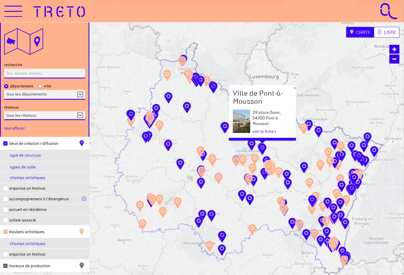404x275 pixels.
Task: Check the accueil en résidence filter
Action: click(5, 209)
